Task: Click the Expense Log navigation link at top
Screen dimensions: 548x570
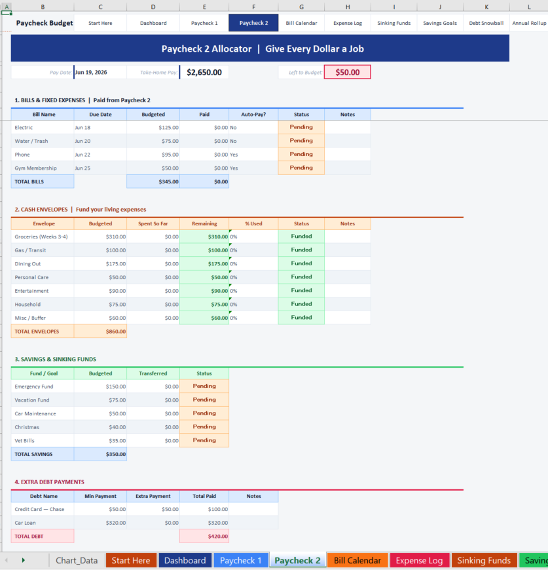Action: click(348, 23)
